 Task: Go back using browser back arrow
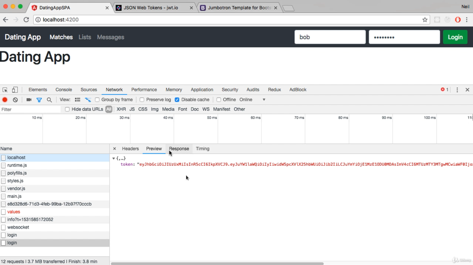5,19
